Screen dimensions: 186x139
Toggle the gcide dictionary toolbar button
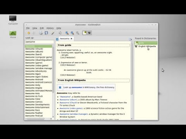[x=84, y=33]
